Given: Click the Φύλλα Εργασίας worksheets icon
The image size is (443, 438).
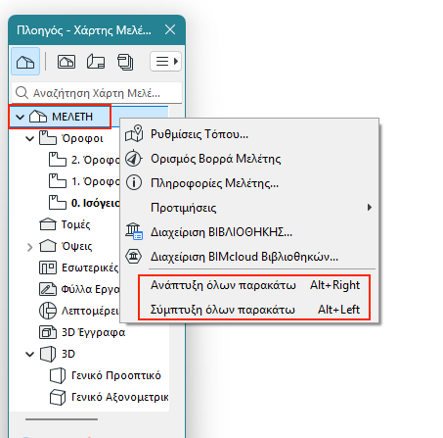Looking at the screenshot, I should (48, 289).
